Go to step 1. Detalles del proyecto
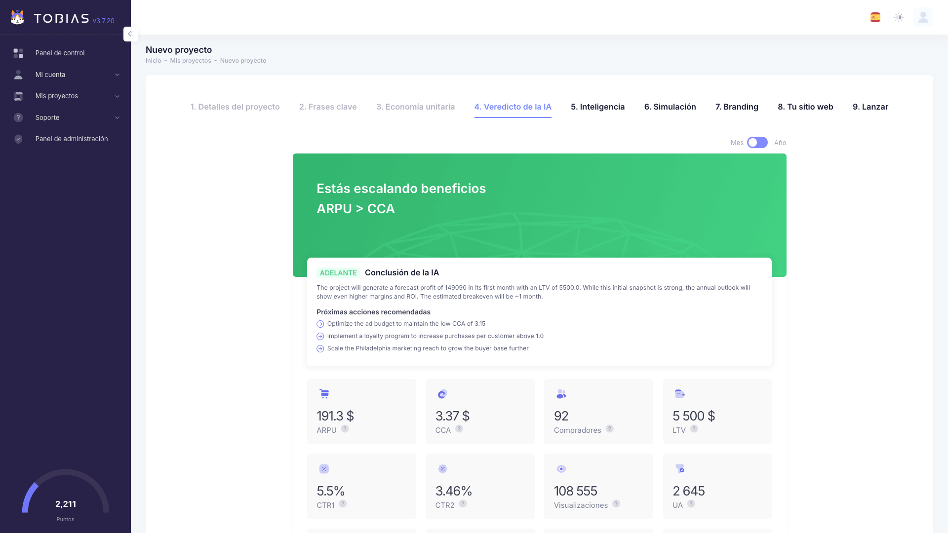948x533 pixels. click(235, 107)
